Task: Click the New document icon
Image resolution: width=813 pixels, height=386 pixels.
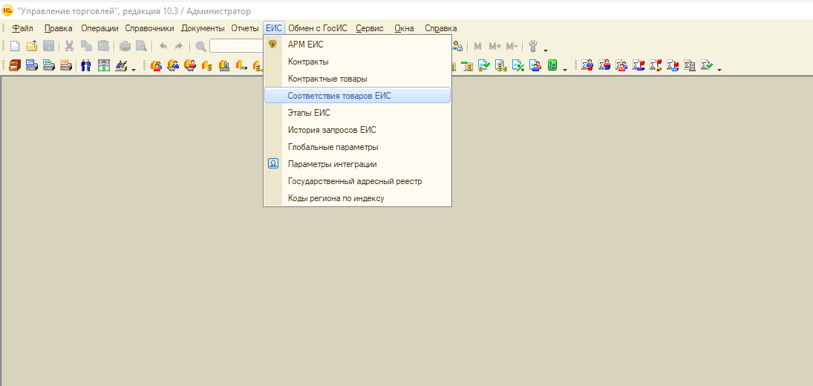Action: [15, 45]
